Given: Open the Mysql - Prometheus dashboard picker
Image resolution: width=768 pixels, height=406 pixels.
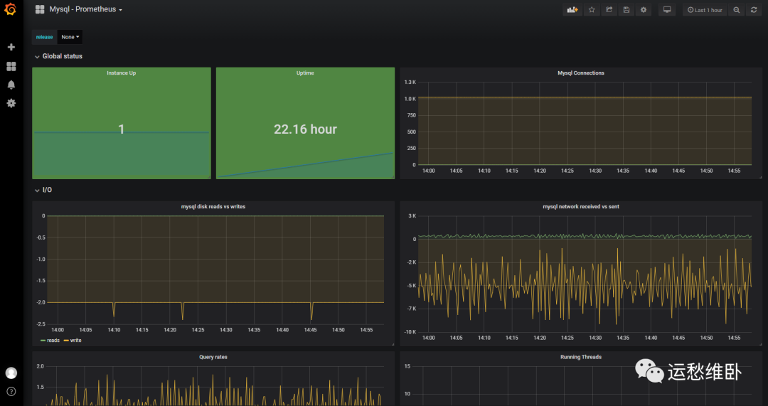Looking at the screenshot, I should coord(86,9).
